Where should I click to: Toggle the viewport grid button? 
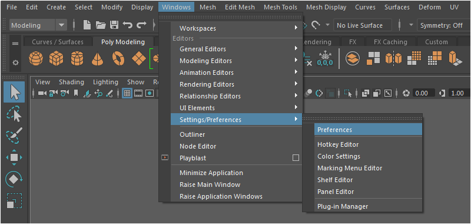coord(127,94)
